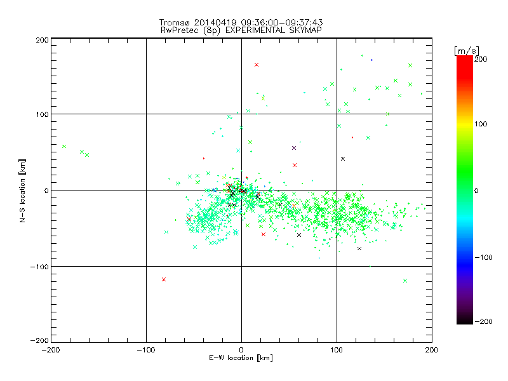Click the red cross marker in the lower-left quadrant
The width and height of the screenshot is (508, 381).
[164, 279]
